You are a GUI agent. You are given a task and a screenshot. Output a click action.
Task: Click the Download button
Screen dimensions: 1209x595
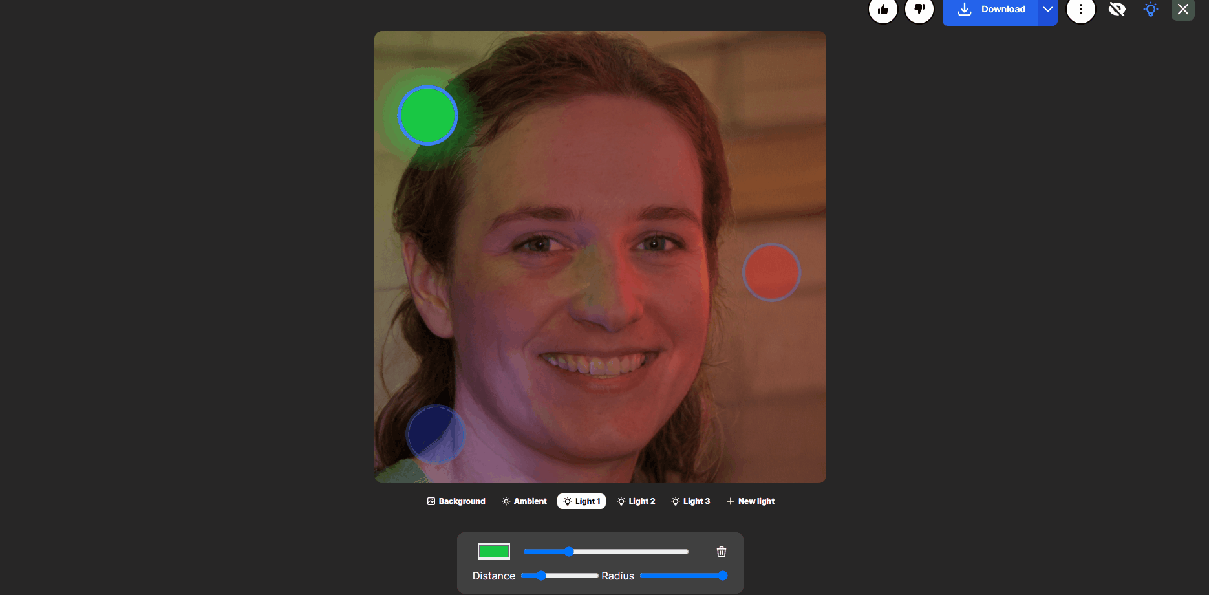[x=991, y=10]
